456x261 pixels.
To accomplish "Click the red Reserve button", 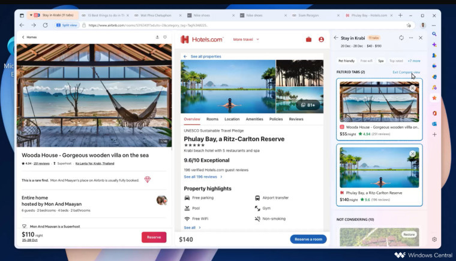I will click(154, 237).
